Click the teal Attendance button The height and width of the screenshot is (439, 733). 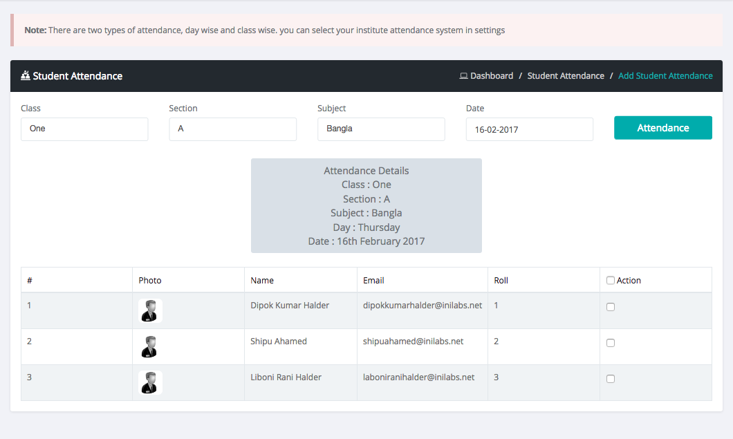click(x=663, y=128)
